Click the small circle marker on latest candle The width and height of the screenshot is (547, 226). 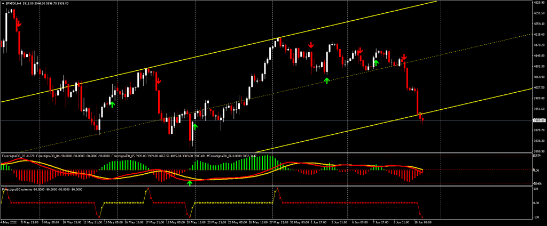(x=420, y=114)
